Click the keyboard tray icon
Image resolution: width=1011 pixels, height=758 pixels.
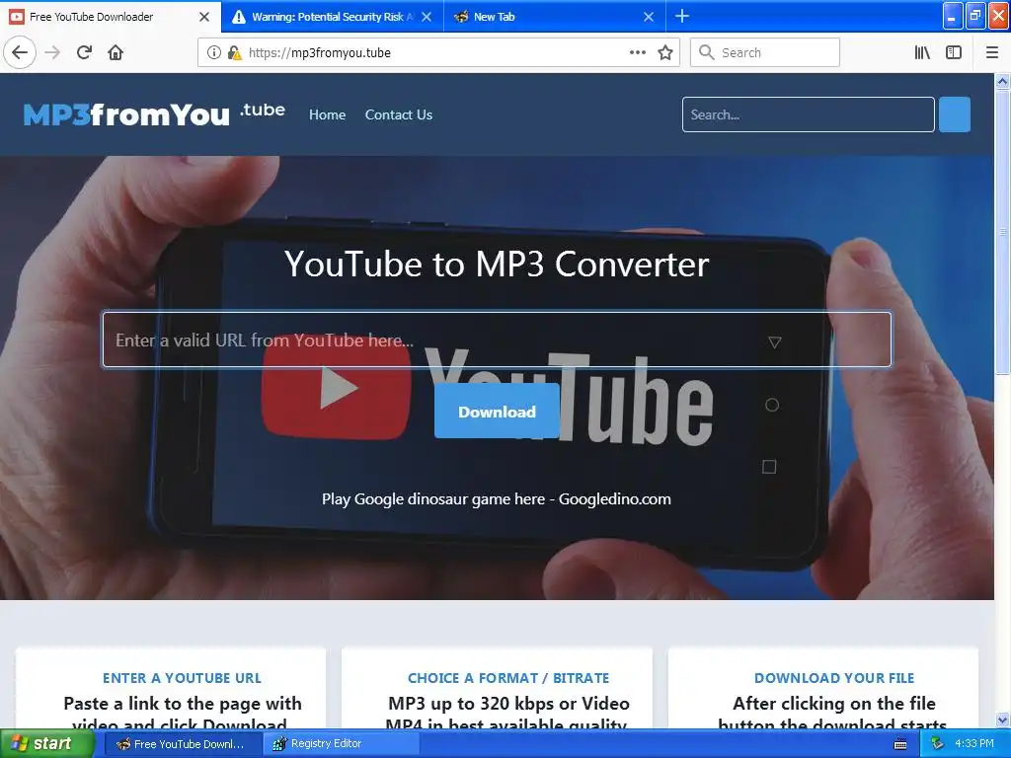click(900, 744)
